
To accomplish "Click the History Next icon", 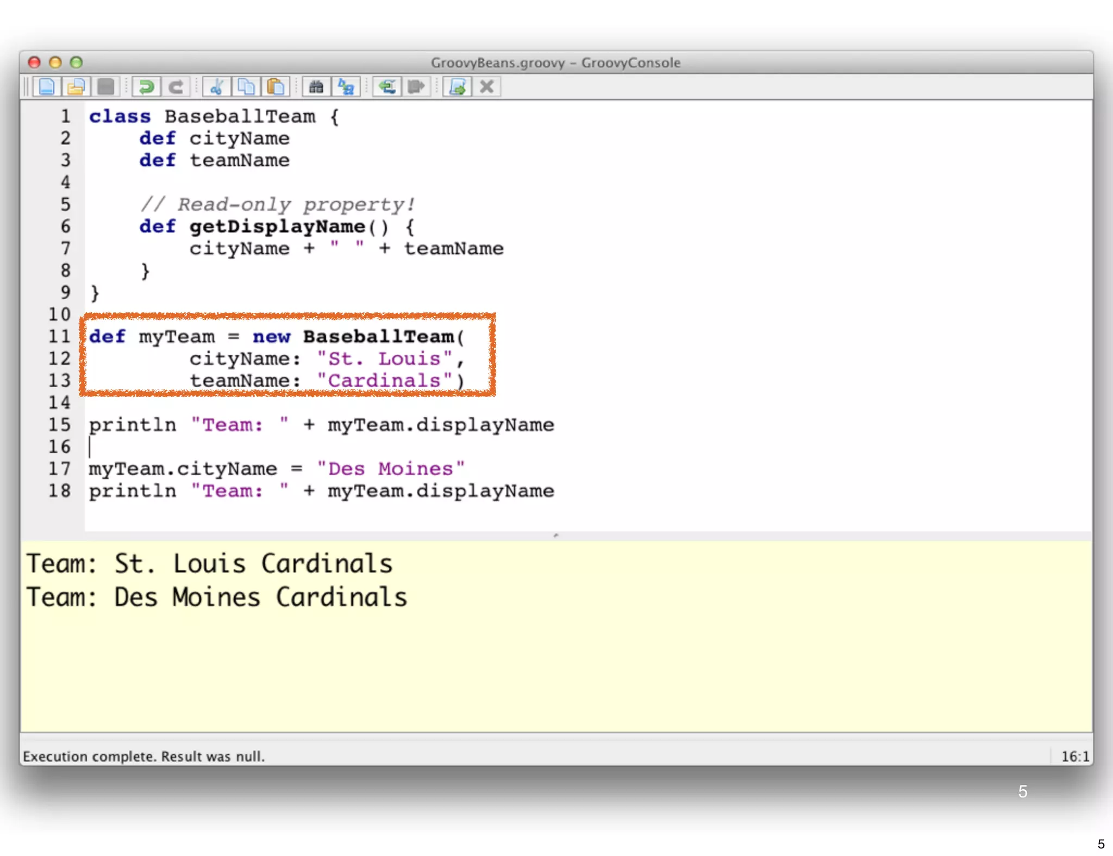I will (416, 87).
